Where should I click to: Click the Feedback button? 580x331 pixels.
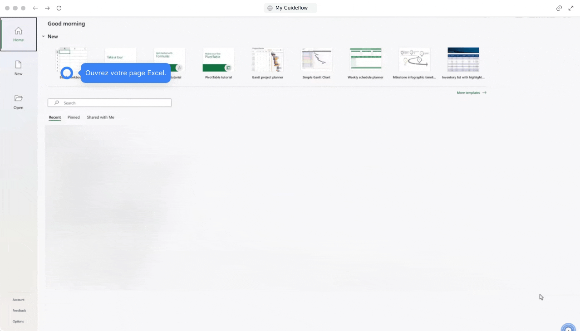click(x=19, y=311)
